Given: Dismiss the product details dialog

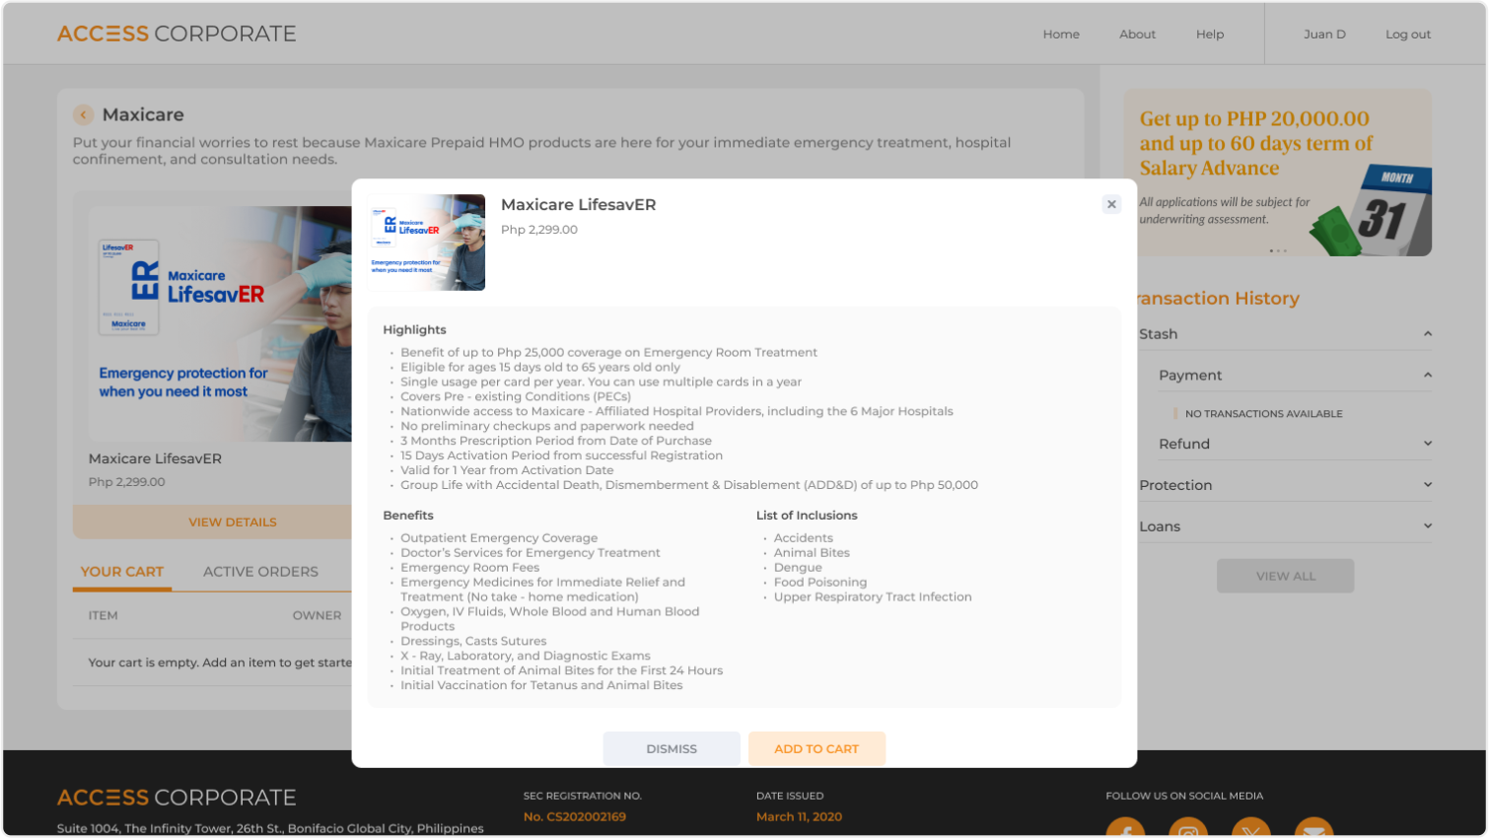Looking at the screenshot, I should (672, 749).
